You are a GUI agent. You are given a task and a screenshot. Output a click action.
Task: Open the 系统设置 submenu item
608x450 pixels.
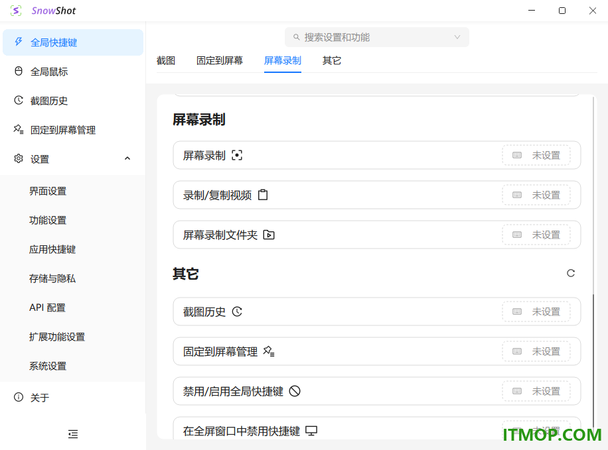(73, 366)
